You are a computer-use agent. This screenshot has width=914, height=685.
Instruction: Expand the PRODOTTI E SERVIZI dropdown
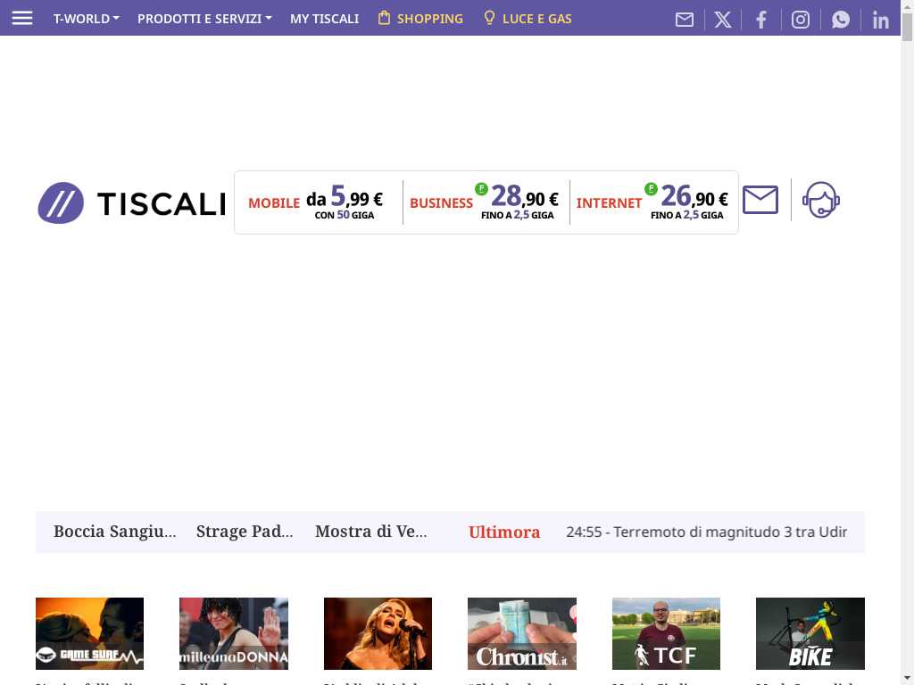pos(204,19)
